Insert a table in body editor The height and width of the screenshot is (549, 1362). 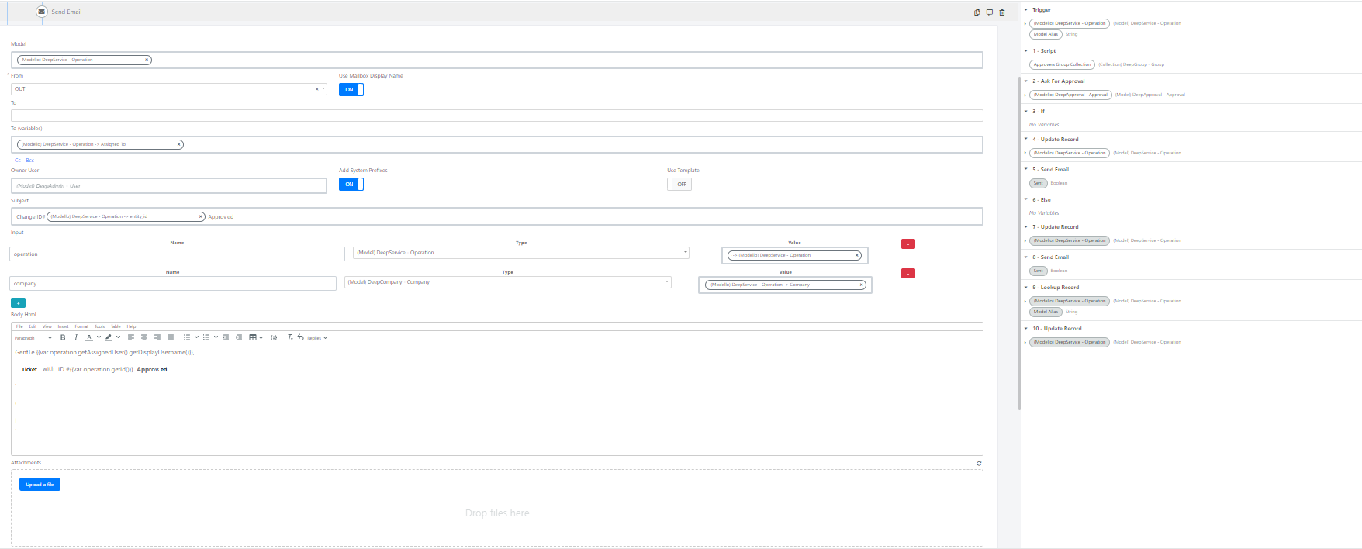pyautogui.click(x=253, y=337)
